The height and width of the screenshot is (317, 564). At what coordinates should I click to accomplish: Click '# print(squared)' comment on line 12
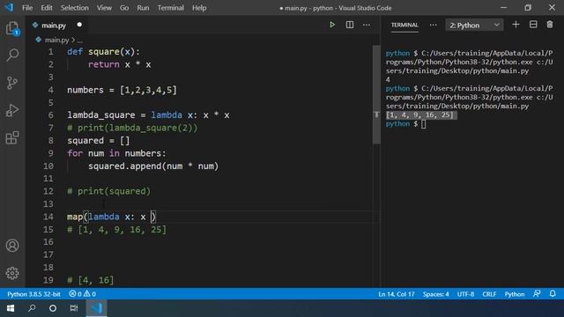pos(108,191)
